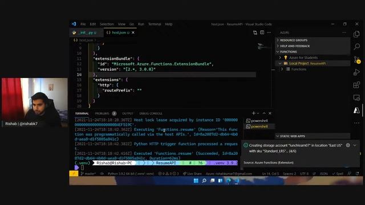Open the Search view icon
Image resolution: width=365 pixels, height=205 pixels.
click(356, 47)
